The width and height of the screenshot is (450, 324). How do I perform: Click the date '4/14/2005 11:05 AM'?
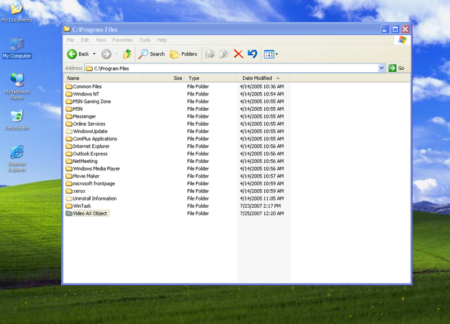262,199
